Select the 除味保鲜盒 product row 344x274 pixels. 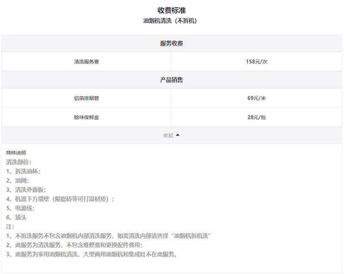86,117
